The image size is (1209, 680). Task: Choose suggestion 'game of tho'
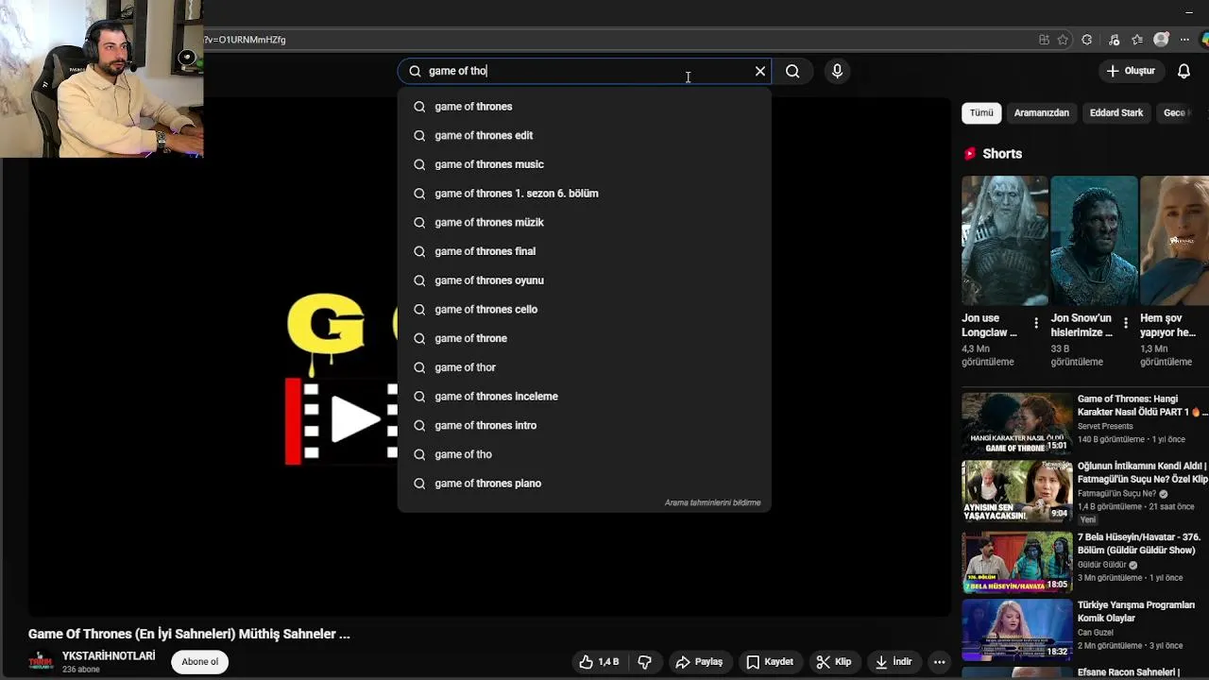585,454
